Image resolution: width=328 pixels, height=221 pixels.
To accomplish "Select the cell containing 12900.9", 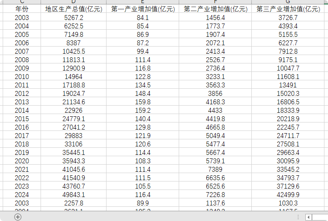I will click(x=74, y=68).
